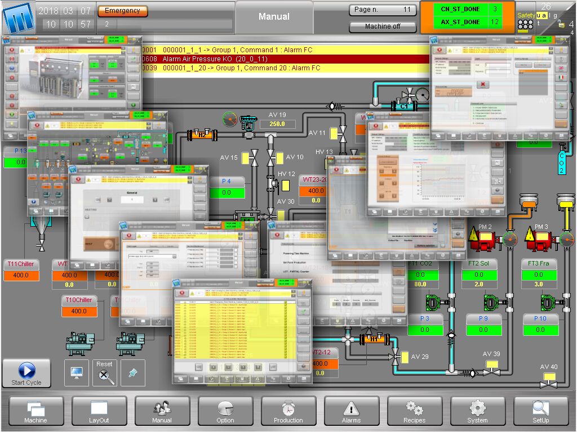Open the Machine page from bottom bar
The height and width of the screenshot is (432, 577).
(x=35, y=411)
